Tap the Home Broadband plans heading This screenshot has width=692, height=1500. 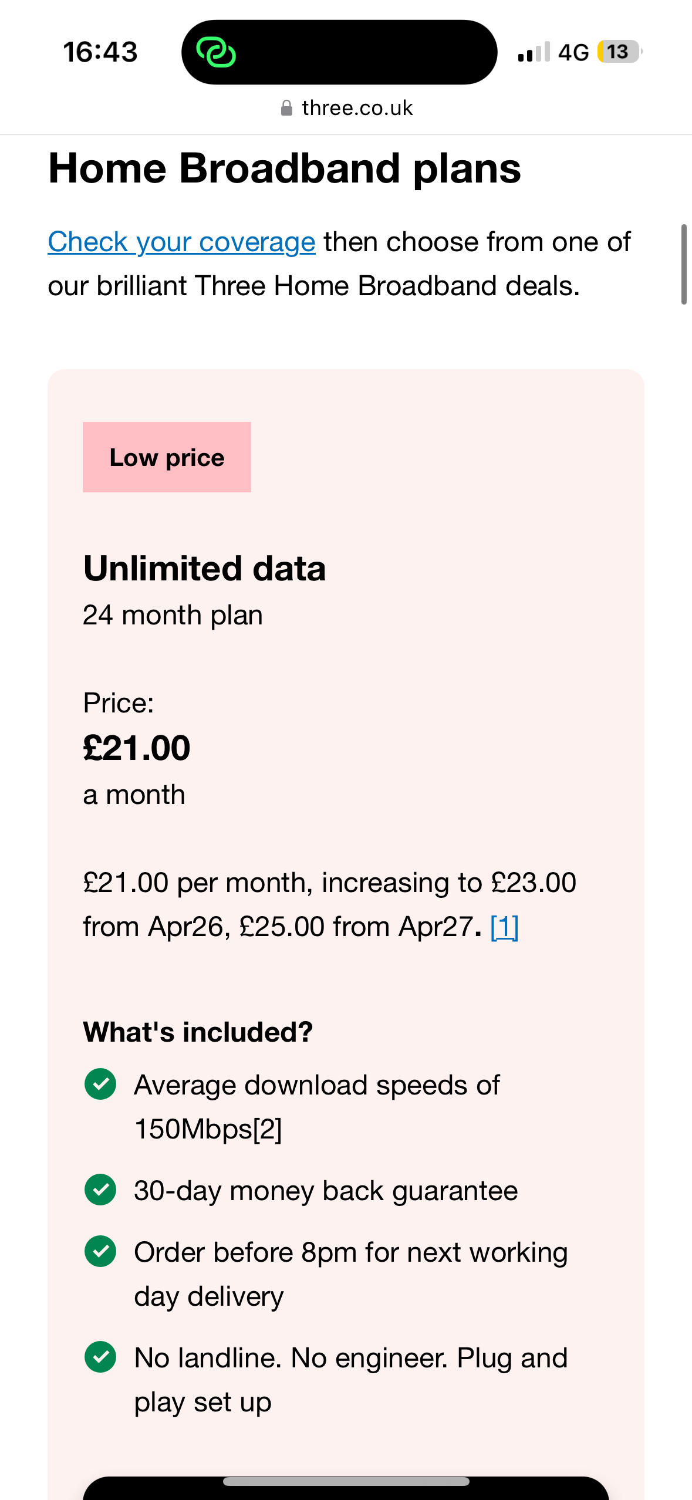pyautogui.click(x=285, y=169)
